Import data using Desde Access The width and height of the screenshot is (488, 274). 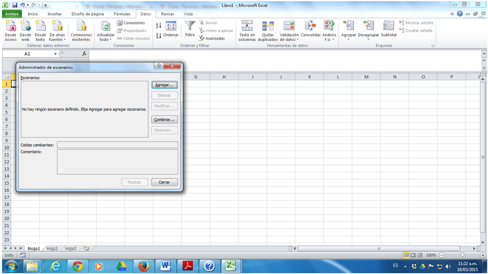10,31
